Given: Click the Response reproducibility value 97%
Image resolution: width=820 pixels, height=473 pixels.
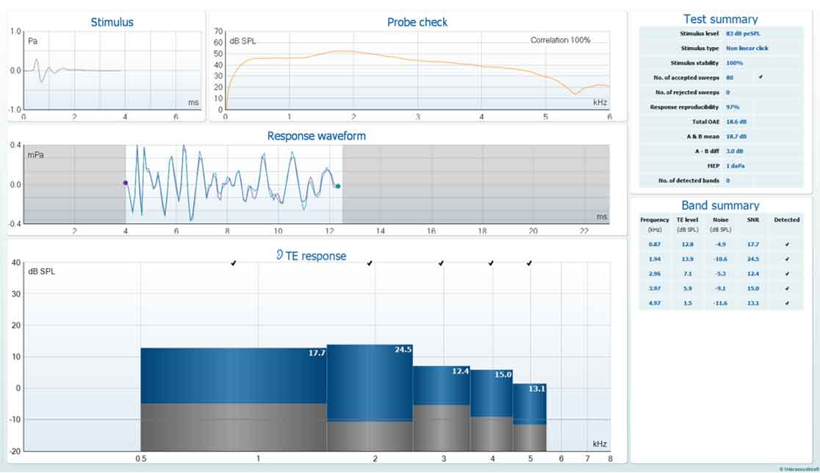Looking at the screenshot, I should coord(733,107).
